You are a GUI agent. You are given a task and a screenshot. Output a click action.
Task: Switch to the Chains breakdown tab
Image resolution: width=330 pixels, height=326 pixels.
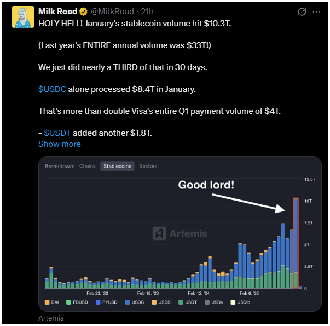point(87,166)
